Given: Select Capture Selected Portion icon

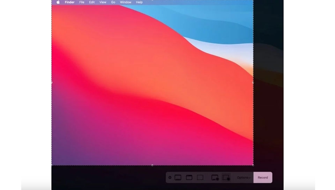Looking at the screenshot, I should 200,177.
